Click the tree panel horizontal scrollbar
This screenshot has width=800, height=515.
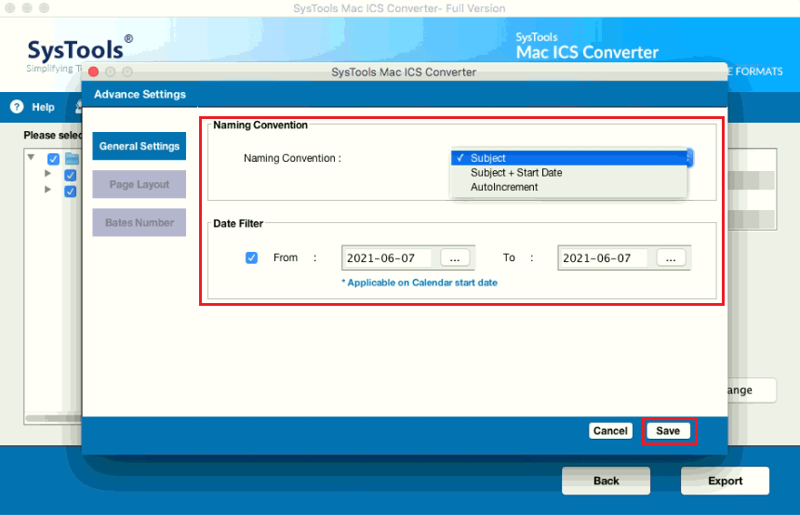coord(54,418)
